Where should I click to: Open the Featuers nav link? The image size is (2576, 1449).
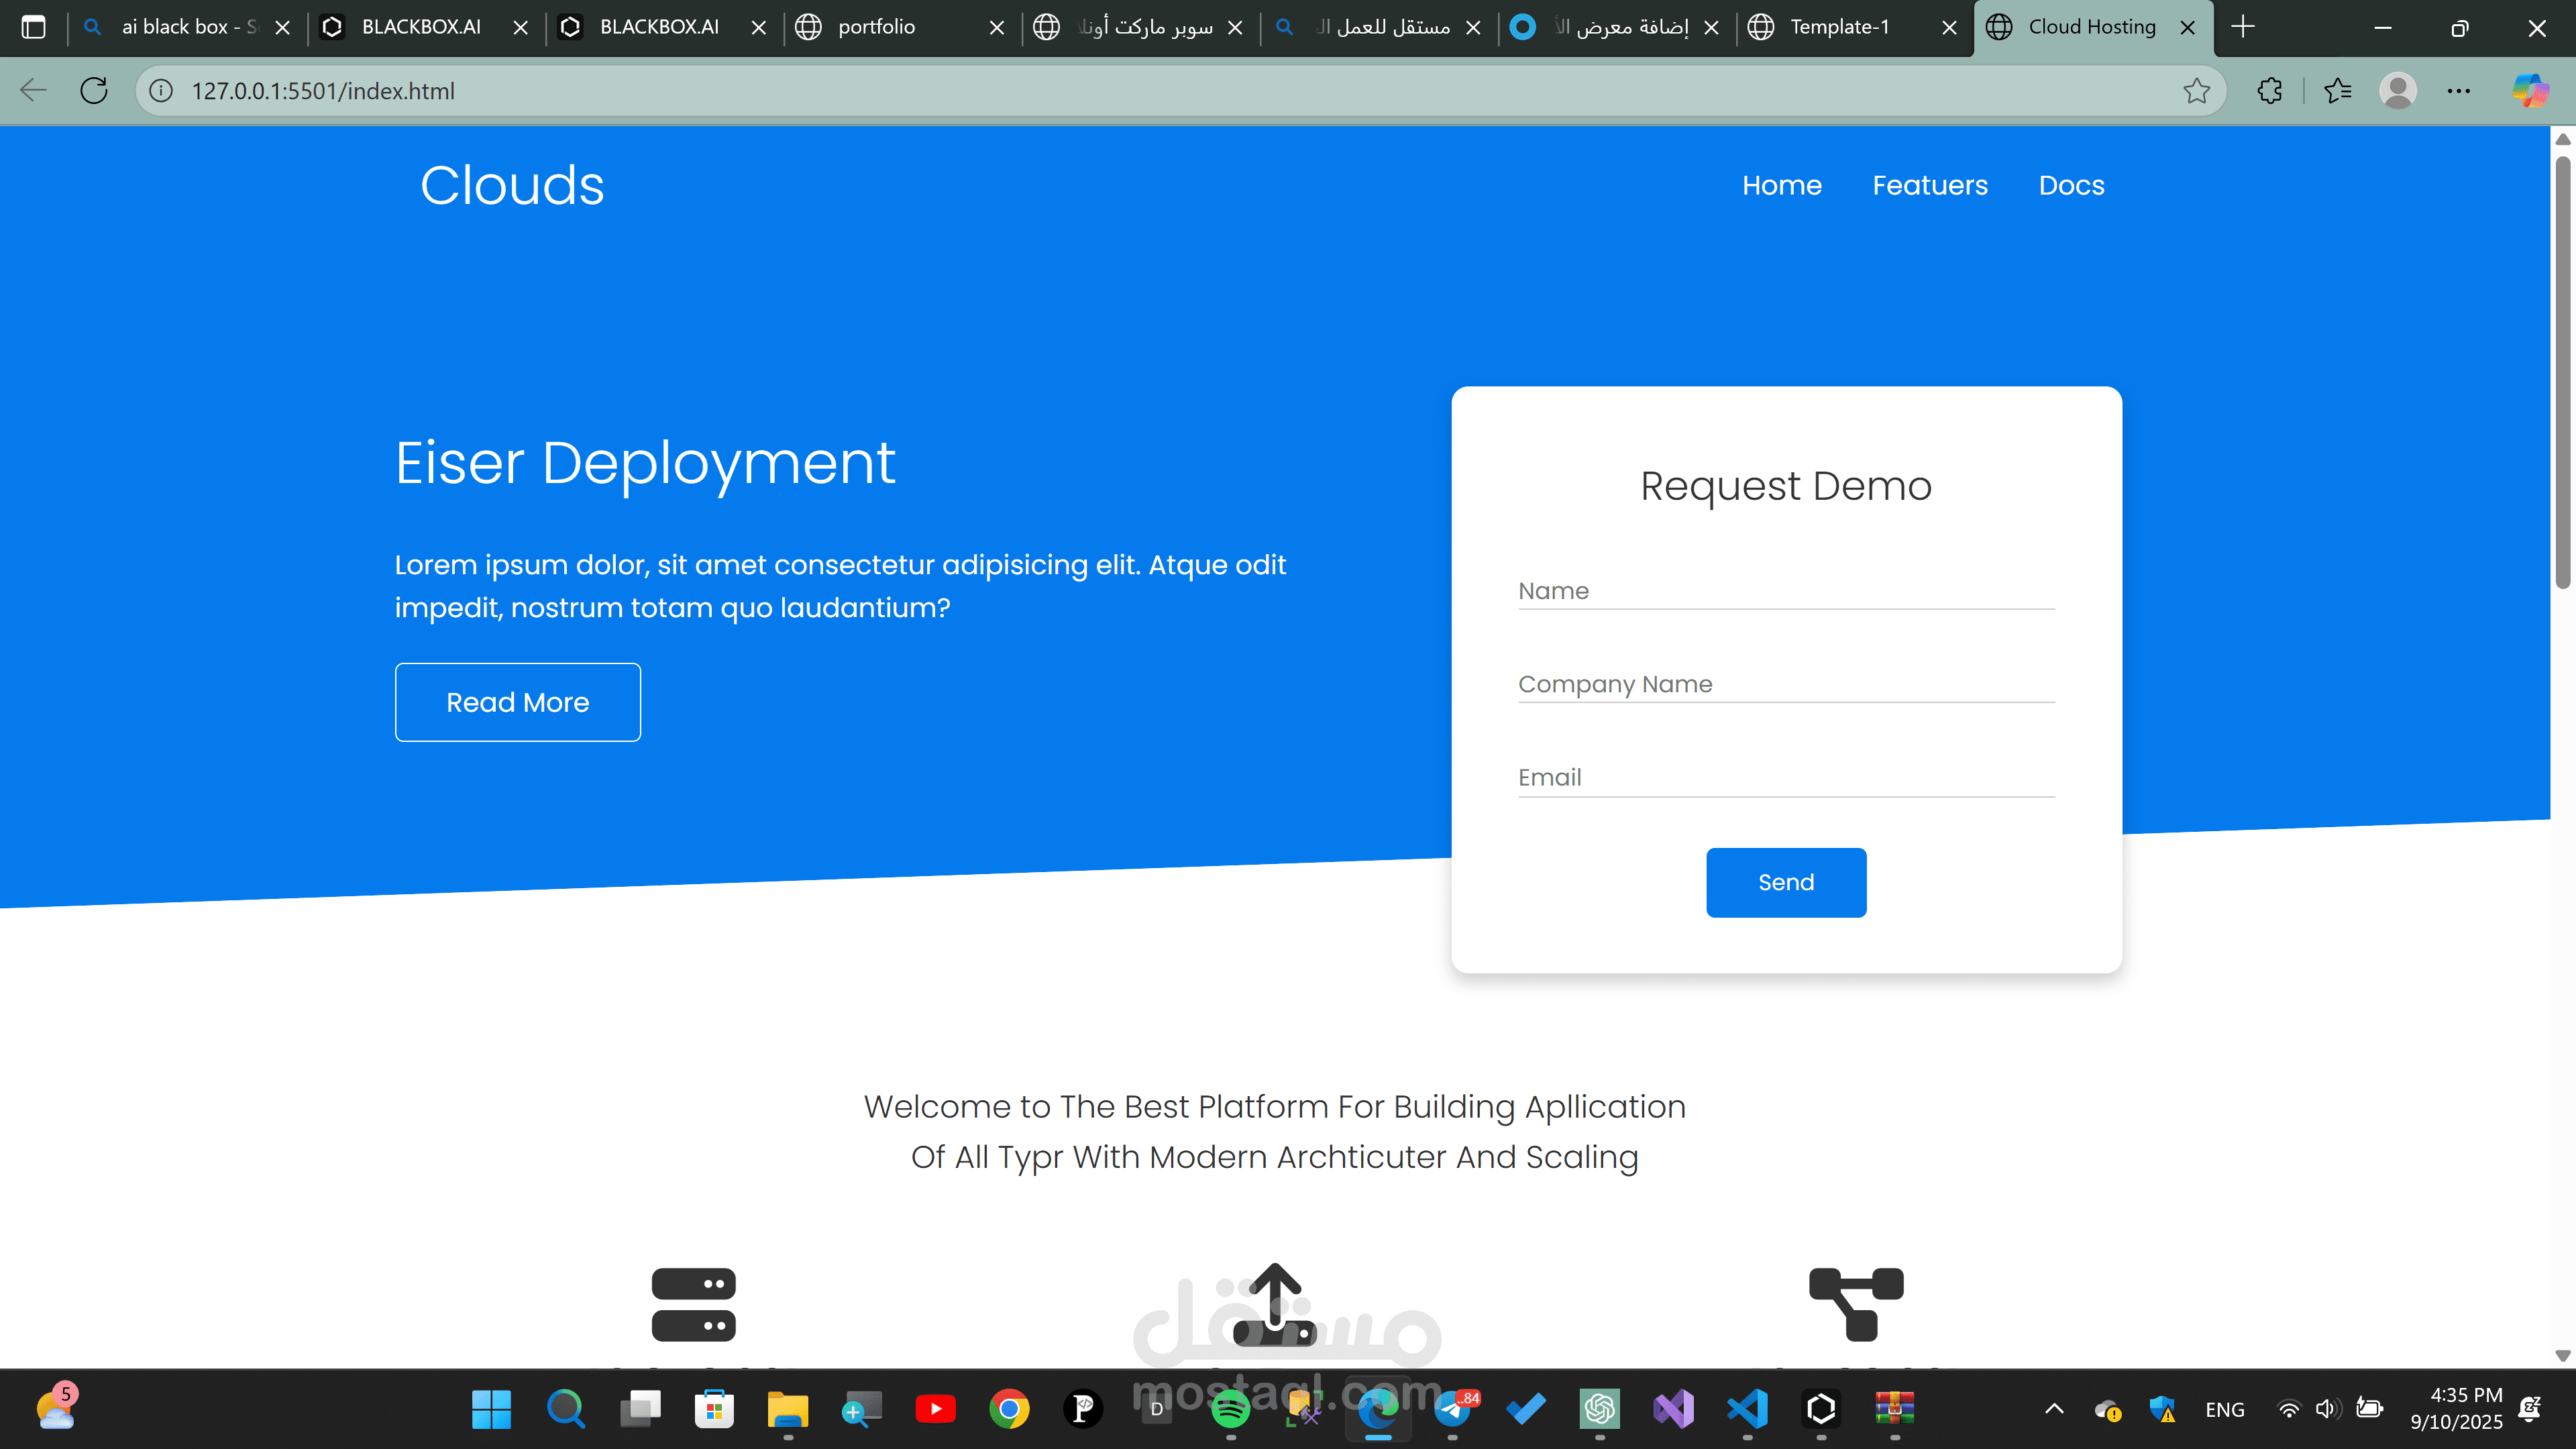coord(1930,185)
